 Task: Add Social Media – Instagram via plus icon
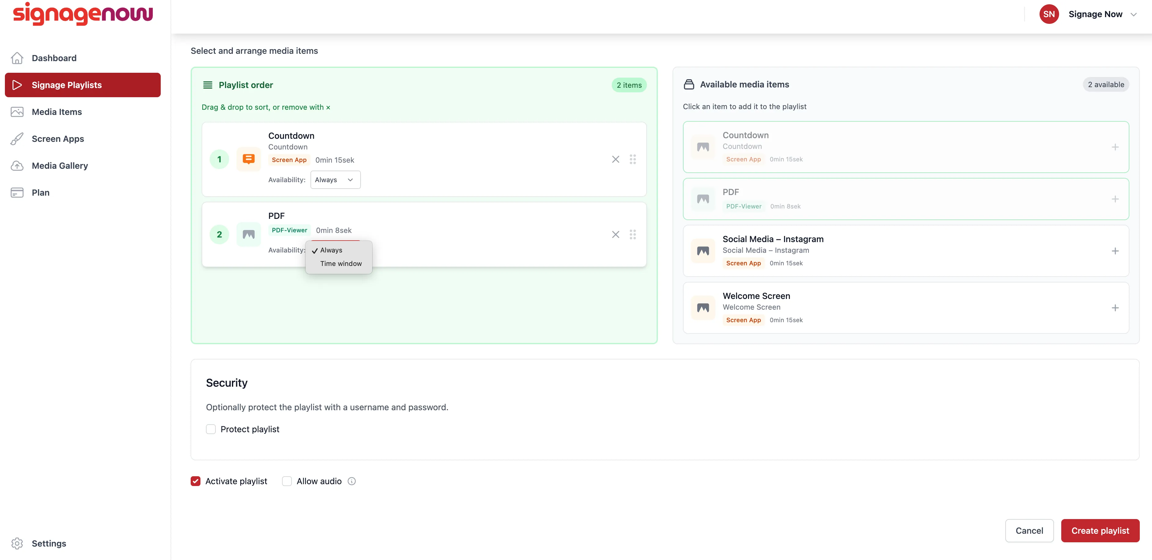click(x=1115, y=251)
